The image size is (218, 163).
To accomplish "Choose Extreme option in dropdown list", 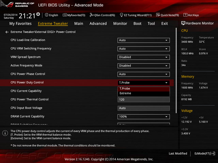I will (x=144, y=93).
